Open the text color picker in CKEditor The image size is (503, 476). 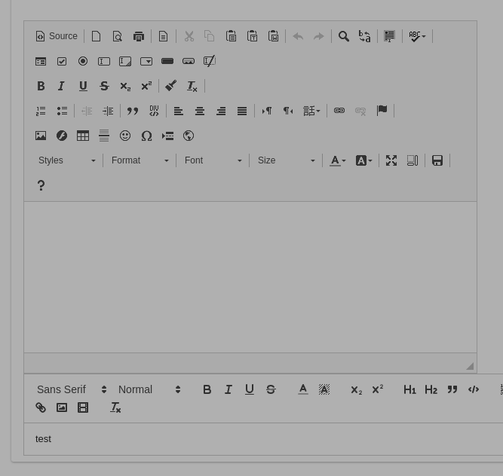[338, 160]
